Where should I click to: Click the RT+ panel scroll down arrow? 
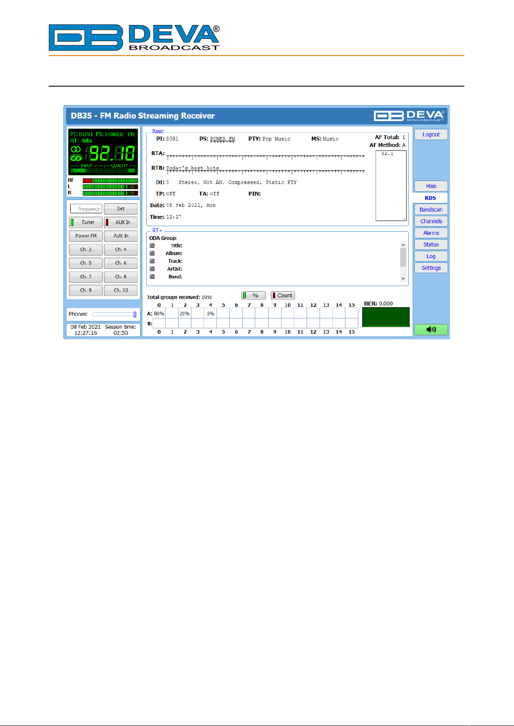click(403, 278)
